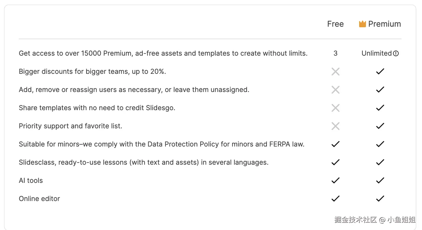
Task: Click Premium checkmark for Priority support row
Action: [380, 126]
